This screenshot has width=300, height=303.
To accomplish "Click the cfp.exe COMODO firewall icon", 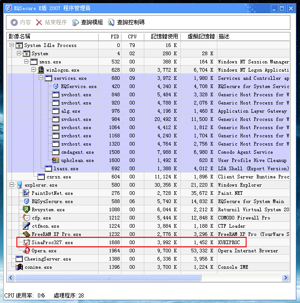I will point(26,218).
